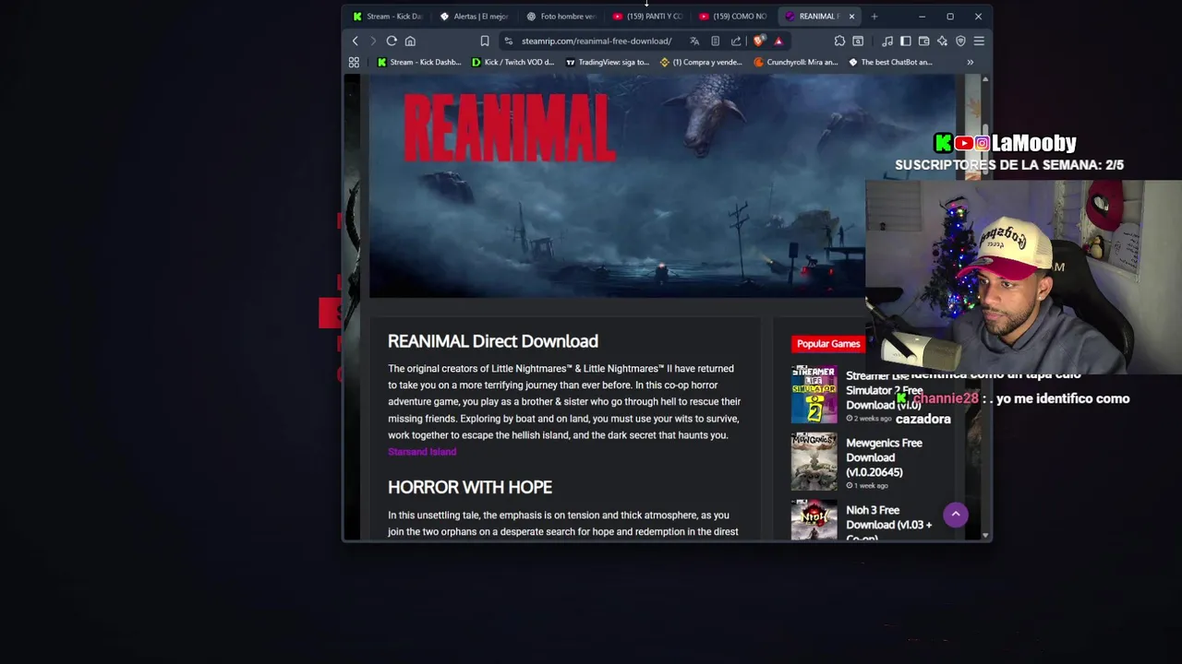1182x664 pixels.
Task: Open Kick / Twitch VOD bookmark
Action: [513, 62]
